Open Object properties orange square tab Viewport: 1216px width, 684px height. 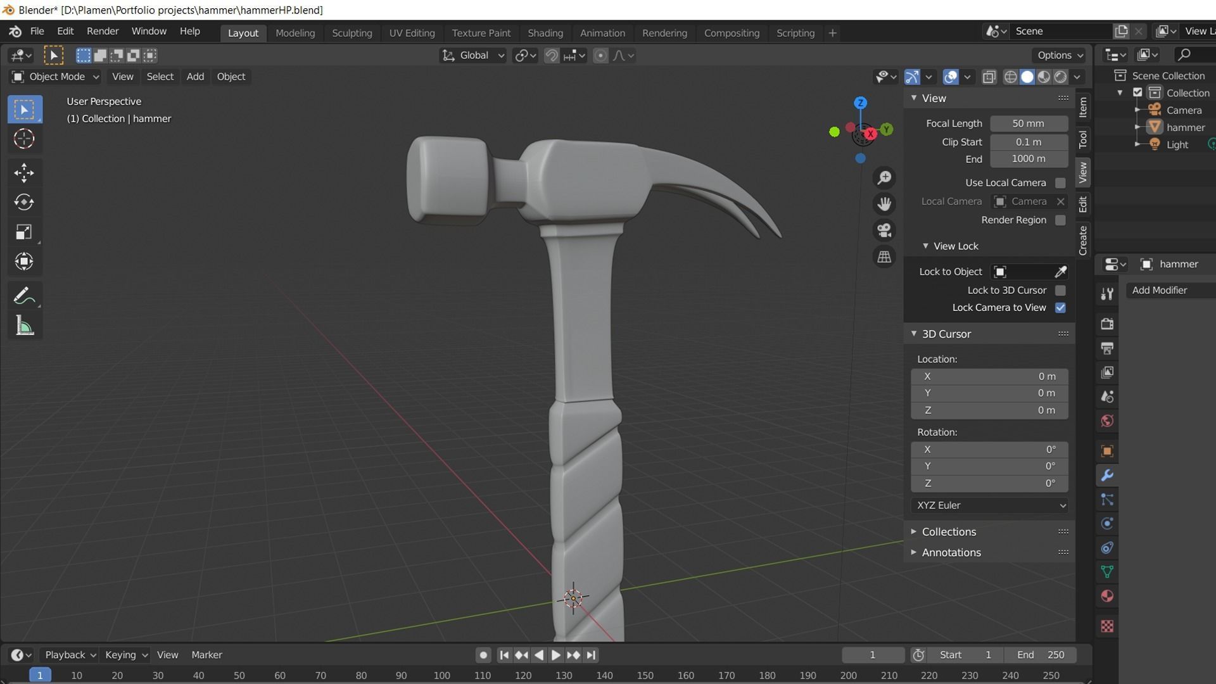pos(1107,451)
